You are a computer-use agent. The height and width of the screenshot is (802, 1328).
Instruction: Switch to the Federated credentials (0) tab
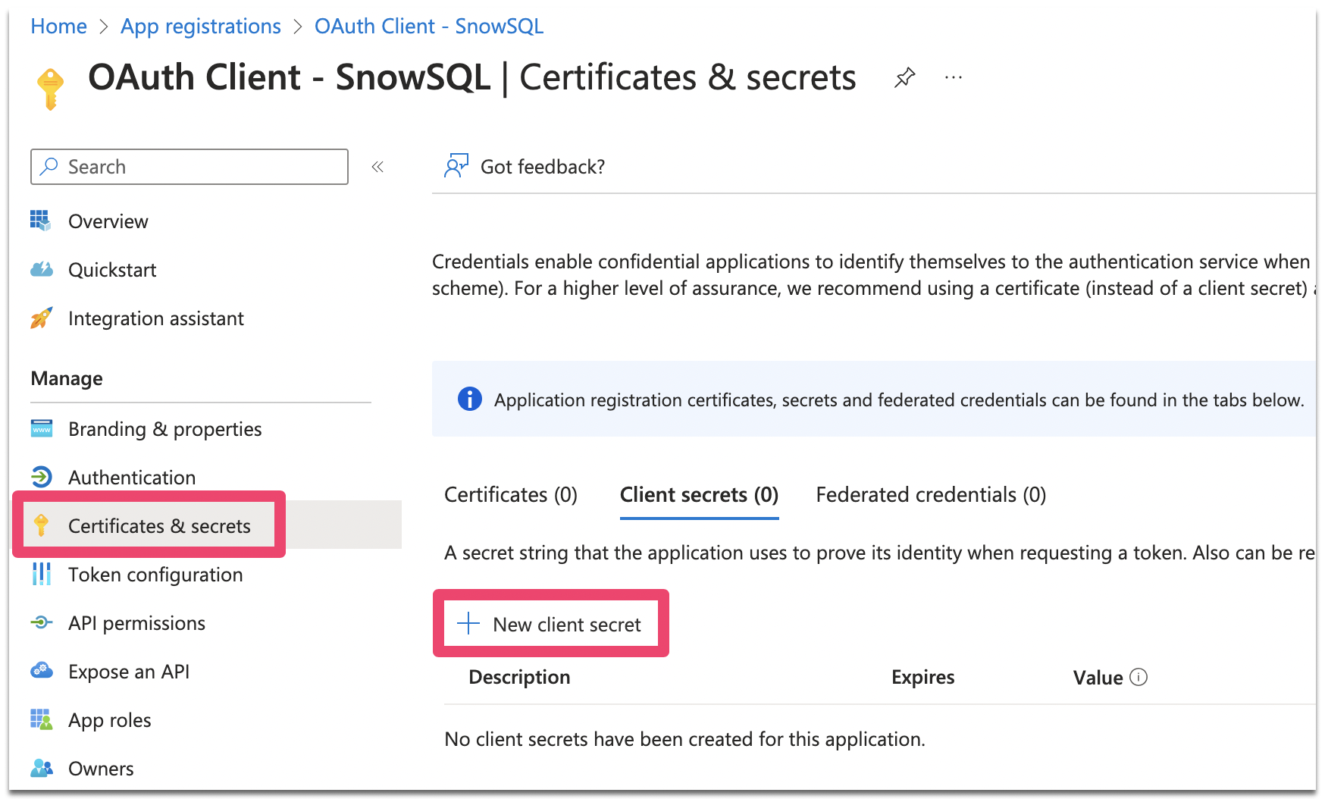coord(931,495)
